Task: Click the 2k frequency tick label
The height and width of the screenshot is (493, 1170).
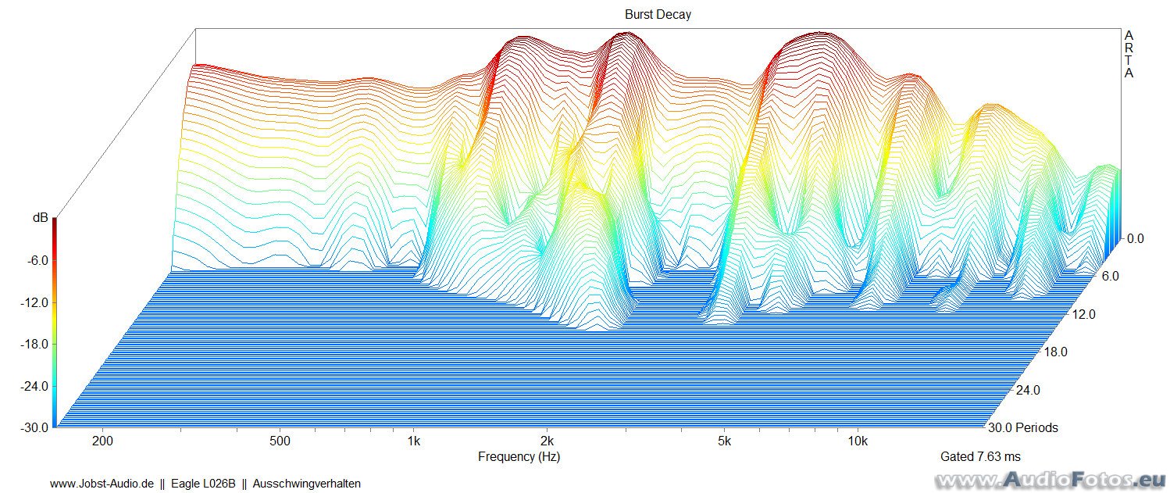Action: coord(548,441)
